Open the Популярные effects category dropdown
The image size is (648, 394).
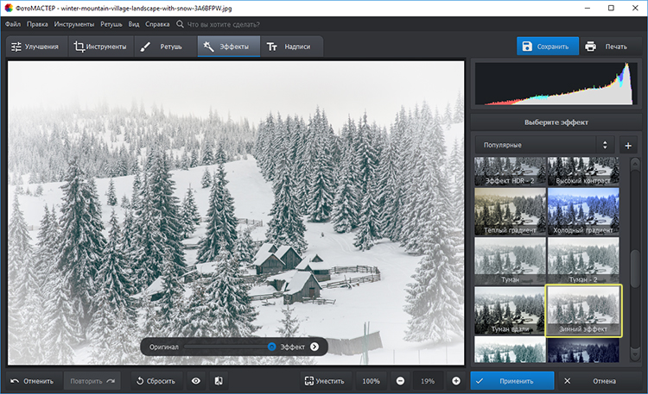pyautogui.click(x=544, y=145)
